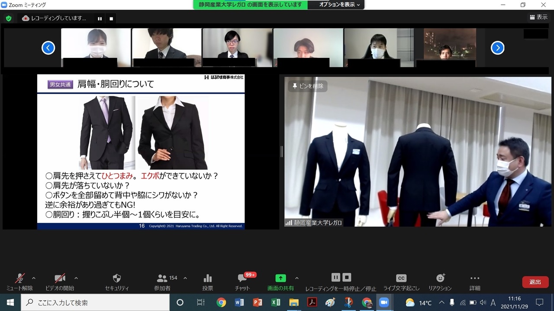Open the 参加者 participants panel
554x311 pixels.
[162, 282]
